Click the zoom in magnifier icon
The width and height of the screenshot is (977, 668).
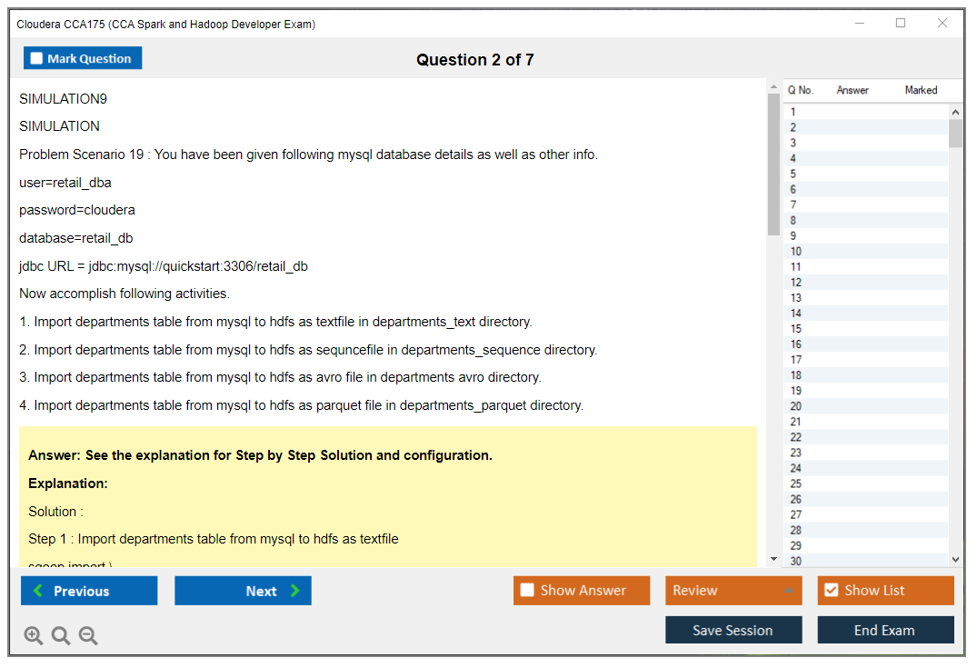[34, 635]
